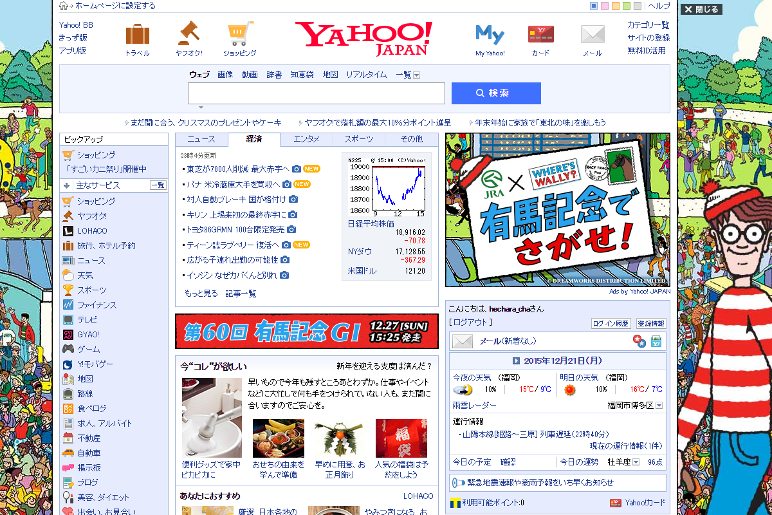This screenshot has height=515, width=772.
Task: Click the 検索 search button
Action: tap(496, 93)
